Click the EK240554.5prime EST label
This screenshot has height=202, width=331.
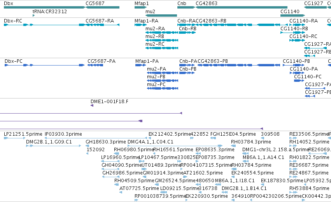click(252, 173)
